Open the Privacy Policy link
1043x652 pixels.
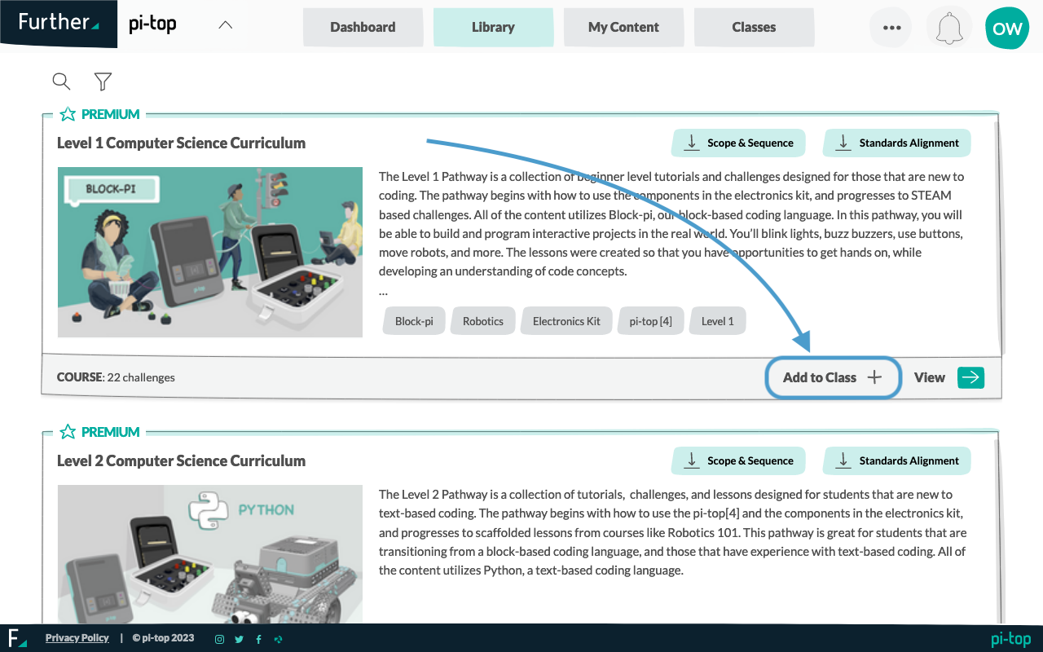click(77, 638)
